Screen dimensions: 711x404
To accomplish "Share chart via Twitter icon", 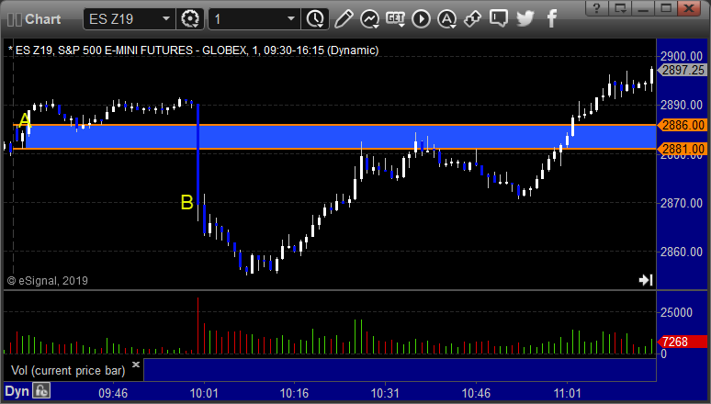I will pos(525,18).
